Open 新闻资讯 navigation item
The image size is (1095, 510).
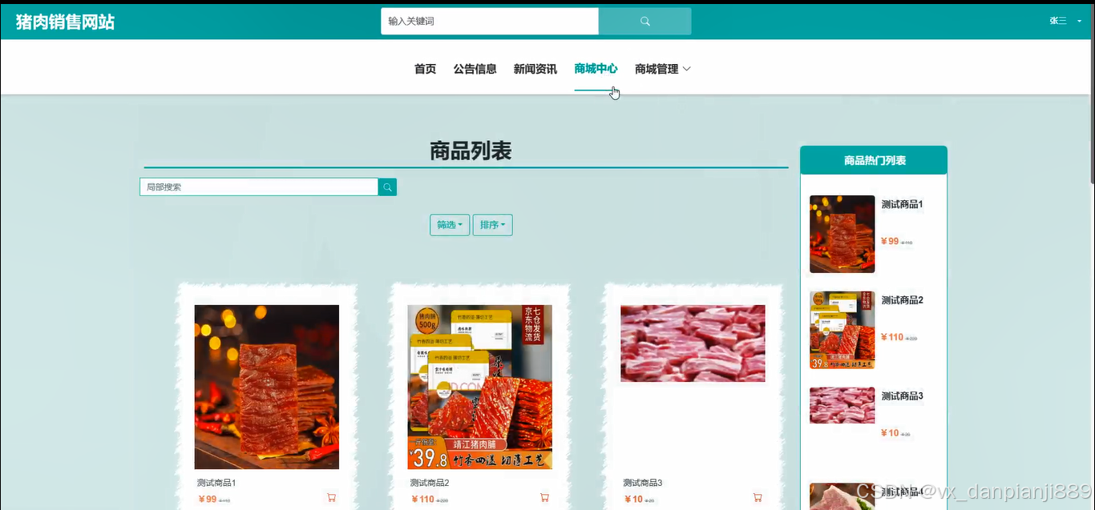click(535, 69)
